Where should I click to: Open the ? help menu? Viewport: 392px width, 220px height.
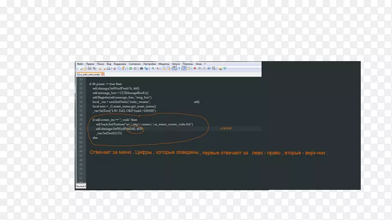pos(205,64)
